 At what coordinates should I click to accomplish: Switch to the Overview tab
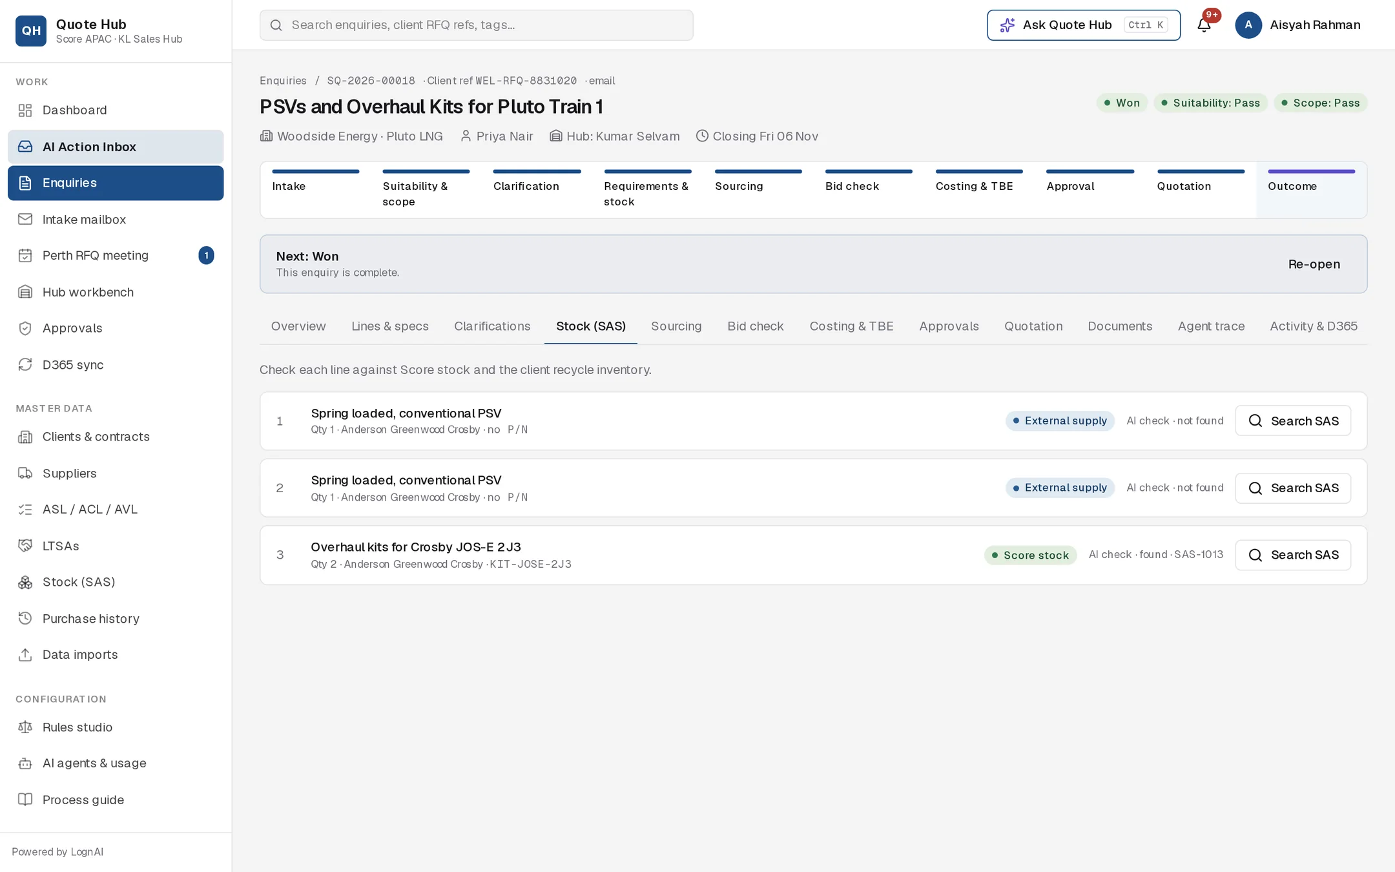click(x=298, y=326)
